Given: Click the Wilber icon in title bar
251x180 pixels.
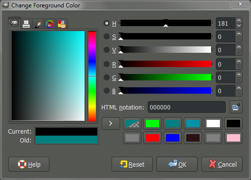Looking at the screenshot, I should [5, 5].
